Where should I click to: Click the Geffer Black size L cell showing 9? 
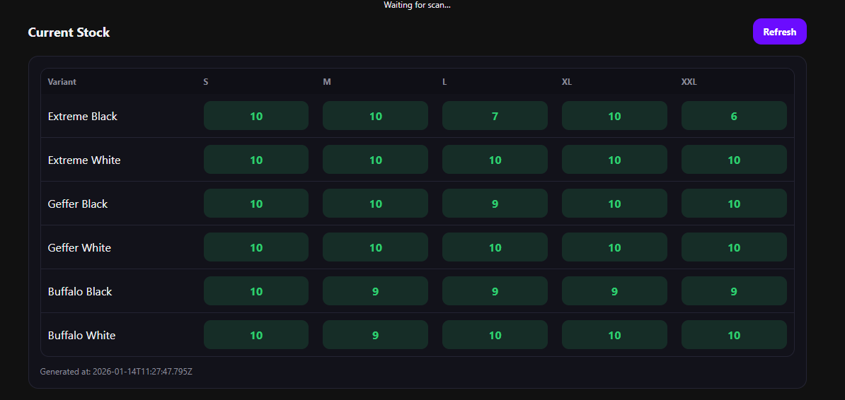pyautogui.click(x=495, y=204)
